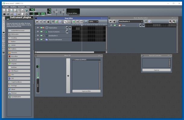Image resolution: width=184 pixels, height=120 pixels.
Task: Mute the TripleOscillator track
Action: [x=41, y=28]
